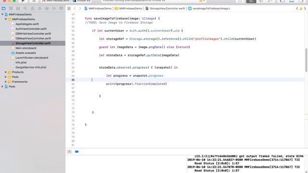Click editor vertical scrollbar thumb
Screen dimensions: 308x173
(306, 60)
